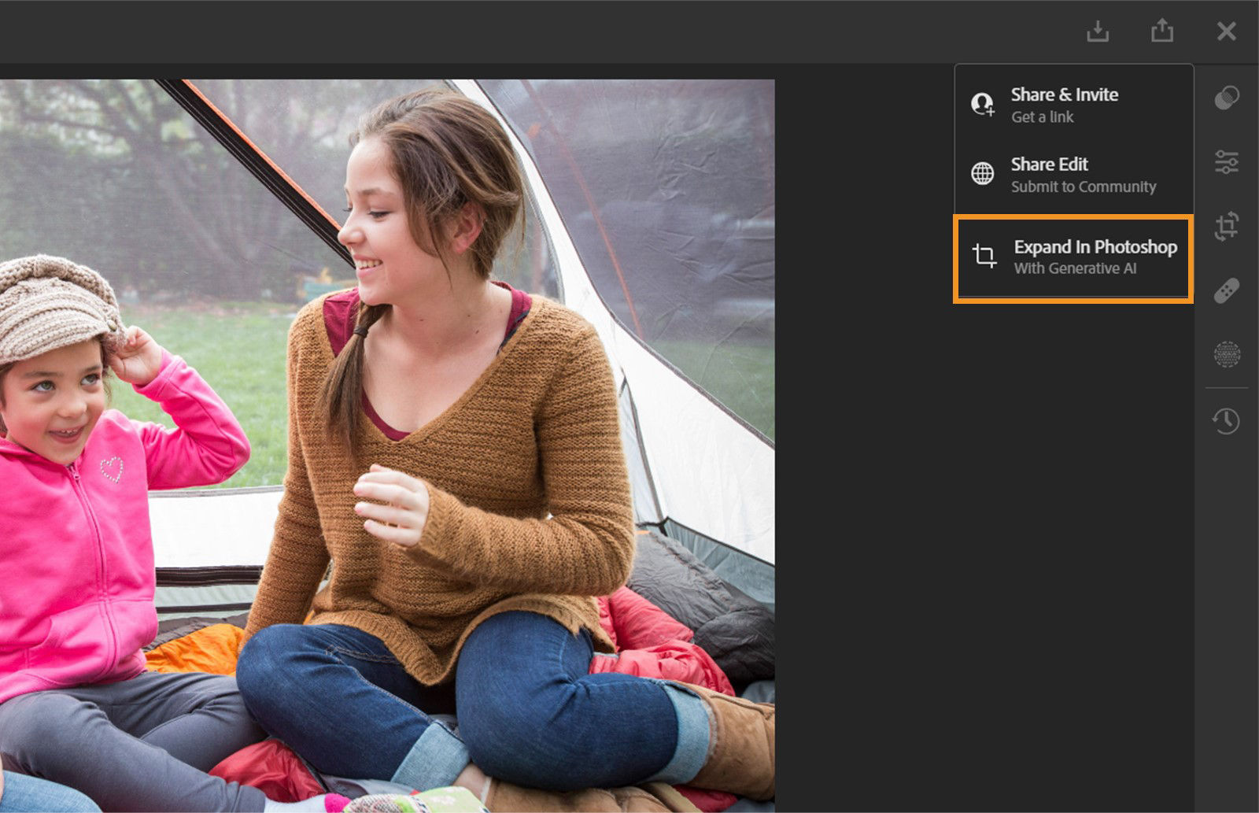
Task: Open the Share icon in the top bar
Action: click(1162, 31)
